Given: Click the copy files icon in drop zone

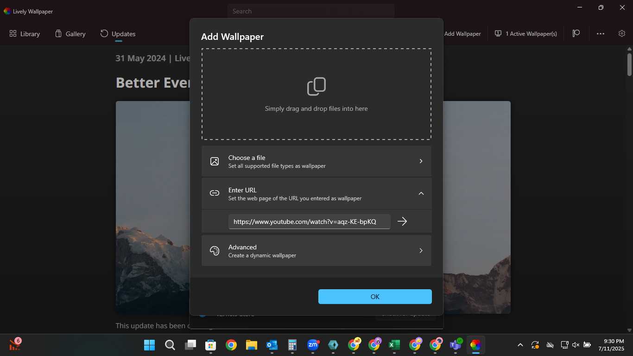Looking at the screenshot, I should pos(316,87).
